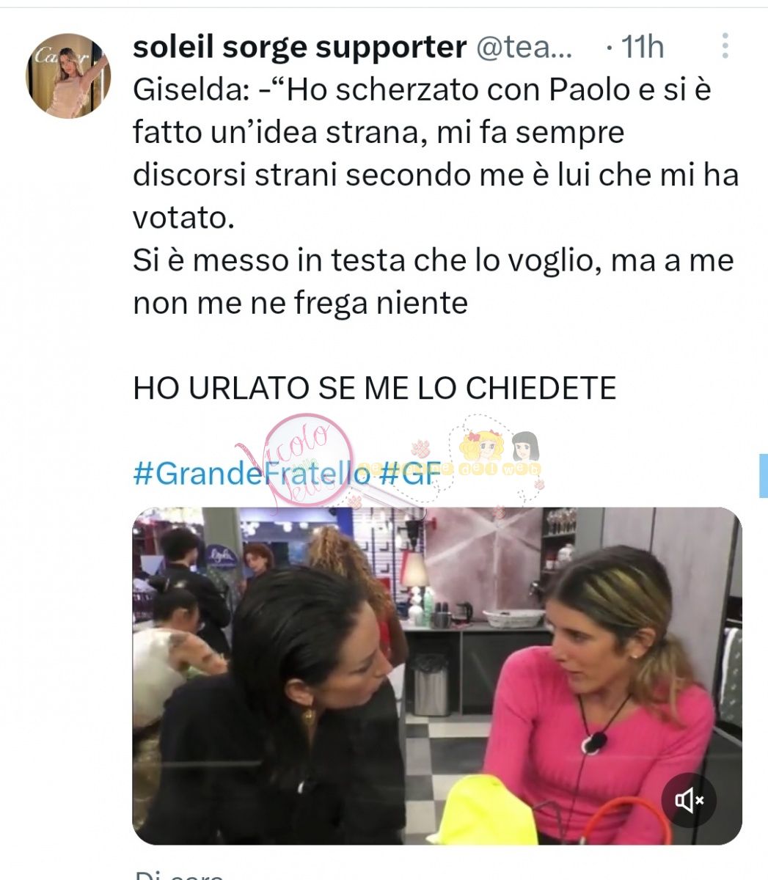This screenshot has height=880, width=768.
Task: Tap the Giselda quote tweet text
Action: point(436,197)
